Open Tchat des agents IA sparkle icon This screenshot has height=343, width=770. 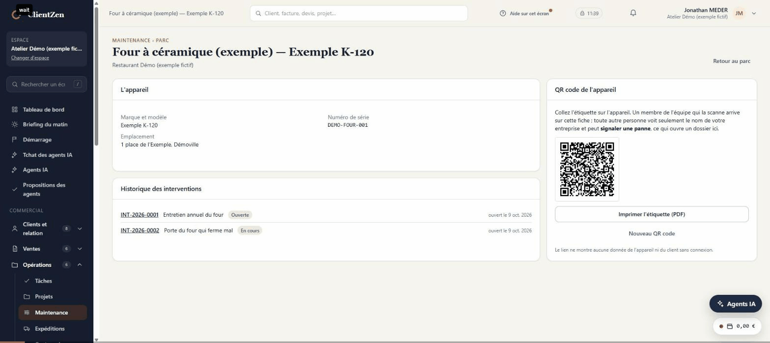(15, 155)
